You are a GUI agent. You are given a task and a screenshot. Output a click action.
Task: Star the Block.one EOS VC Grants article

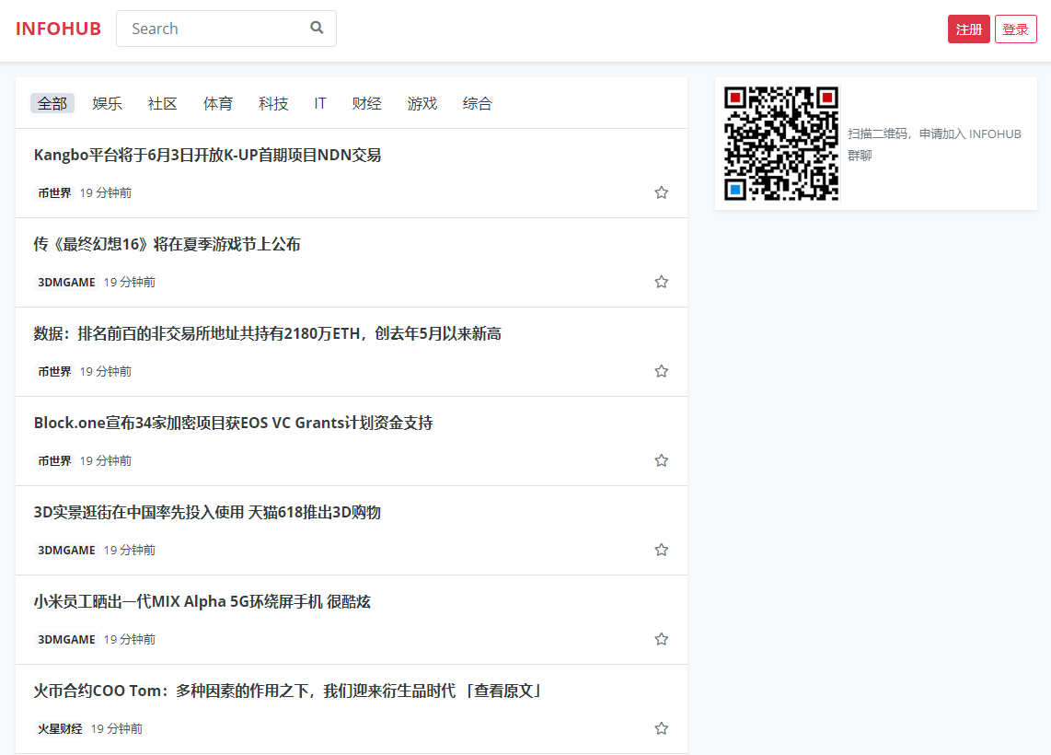click(x=661, y=460)
